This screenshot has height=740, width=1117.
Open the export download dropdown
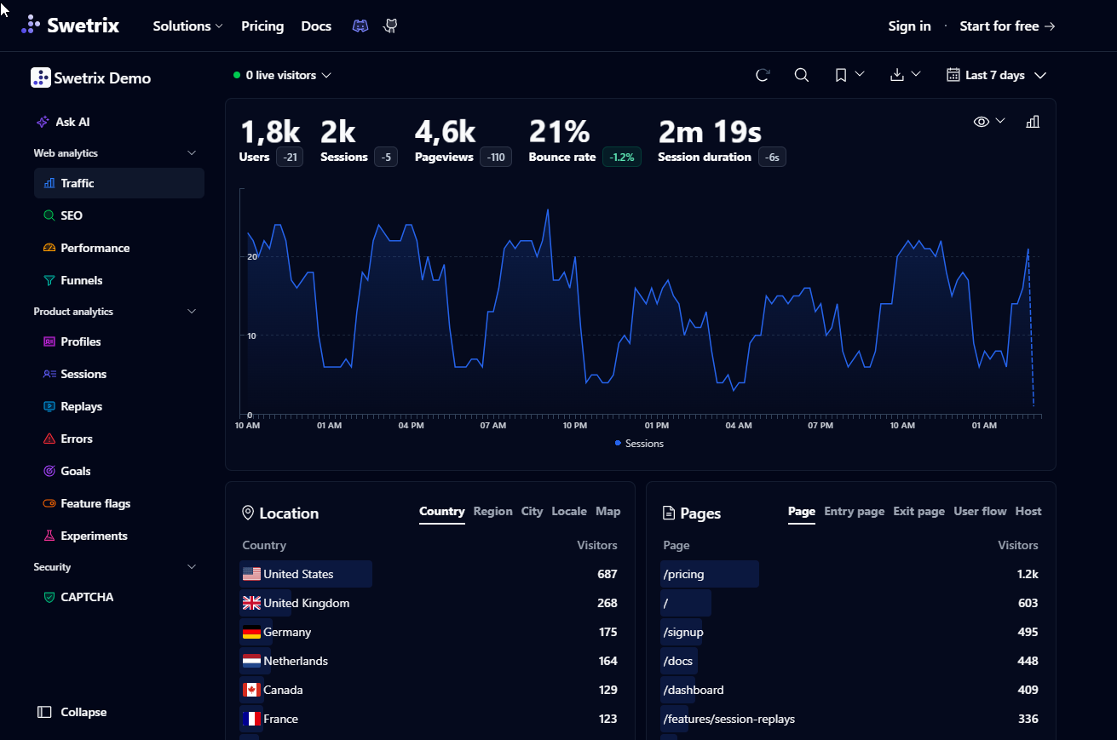coord(905,75)
